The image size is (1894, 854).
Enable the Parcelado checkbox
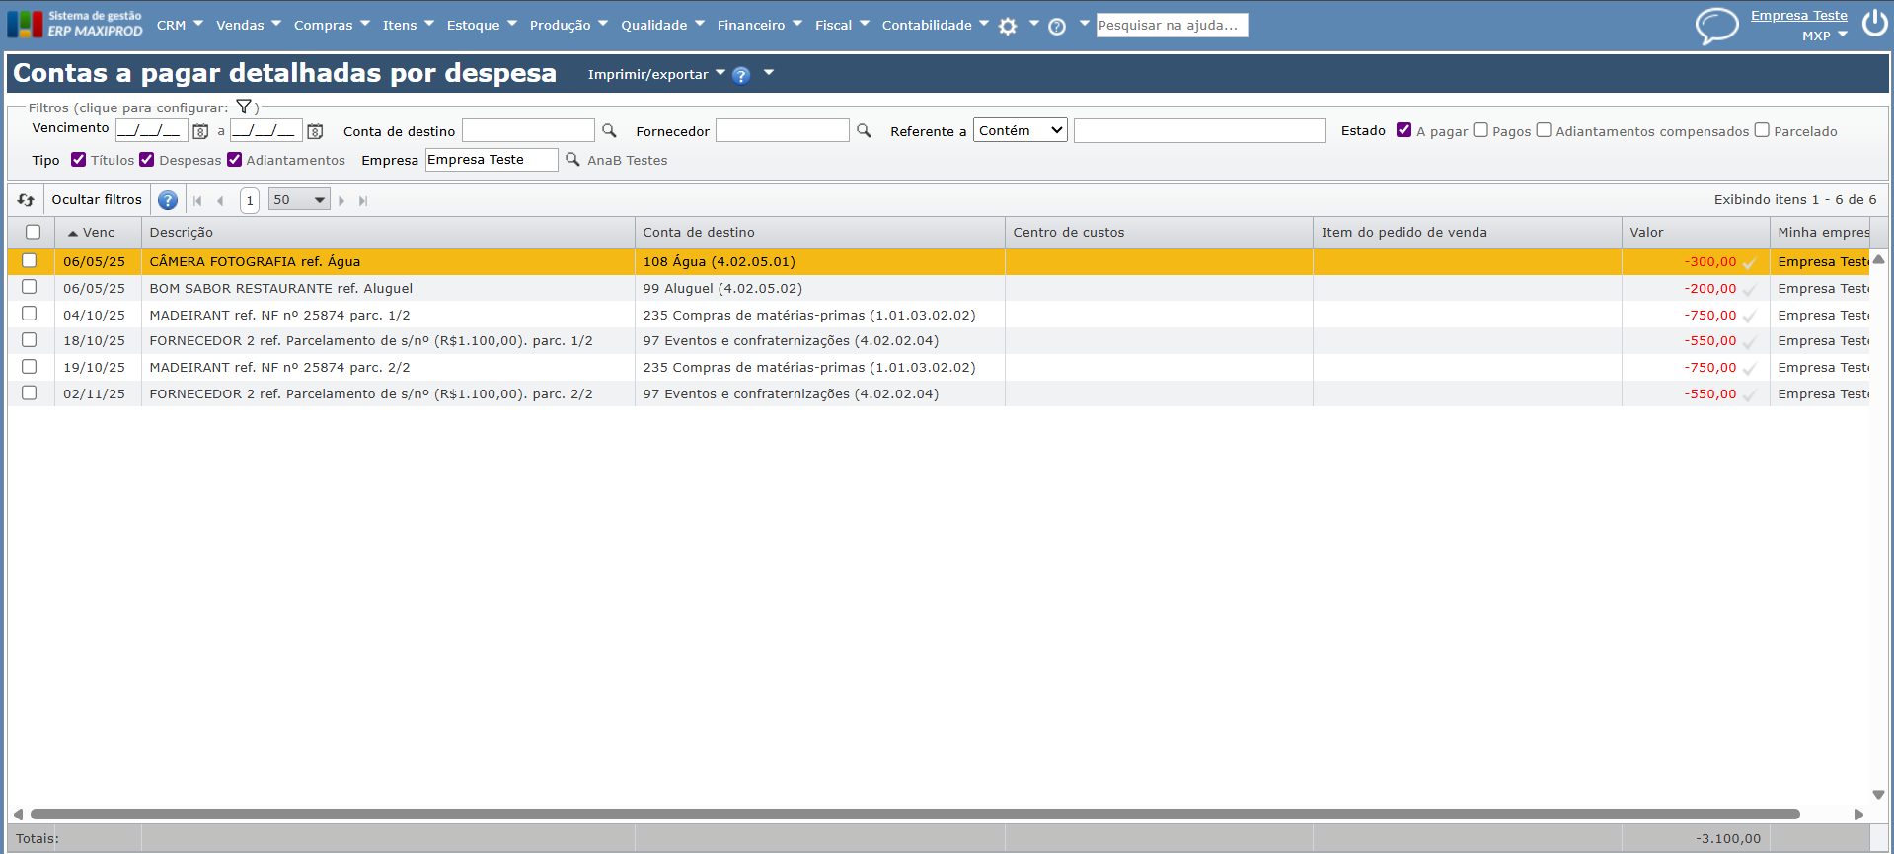(1762, 130)
